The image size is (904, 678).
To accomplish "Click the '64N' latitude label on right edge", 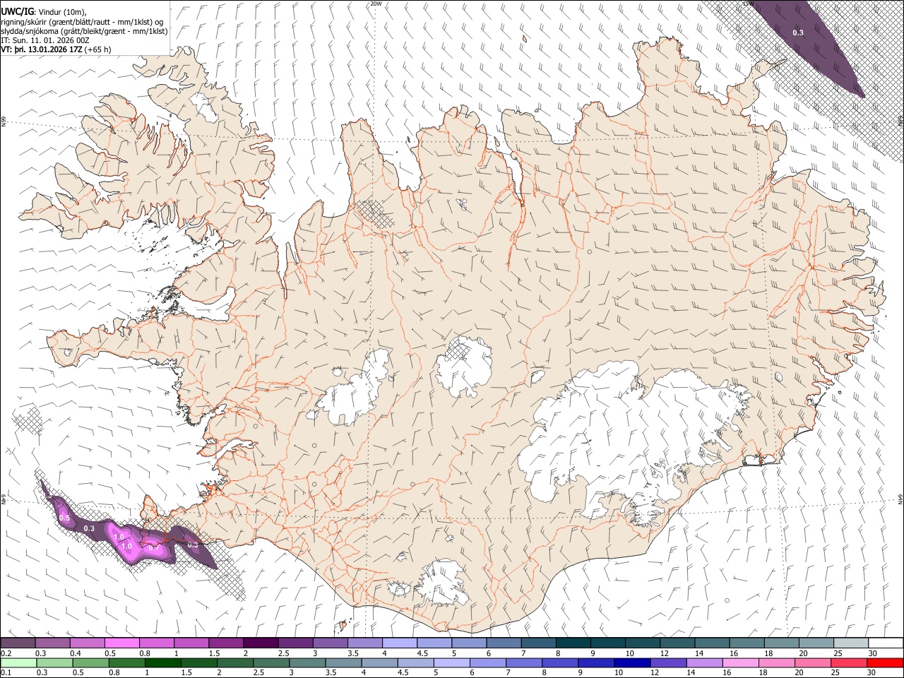I will [x=900, y=499].
